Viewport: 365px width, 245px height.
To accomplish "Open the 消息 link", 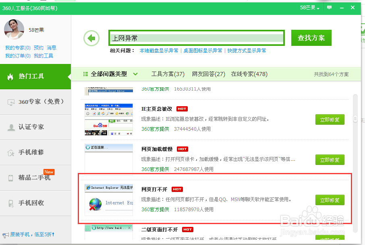I will [52, 48].
